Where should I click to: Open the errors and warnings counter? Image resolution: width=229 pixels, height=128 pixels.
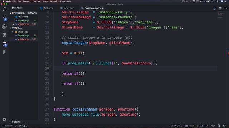pyautogui.click(x=23, y=126)
